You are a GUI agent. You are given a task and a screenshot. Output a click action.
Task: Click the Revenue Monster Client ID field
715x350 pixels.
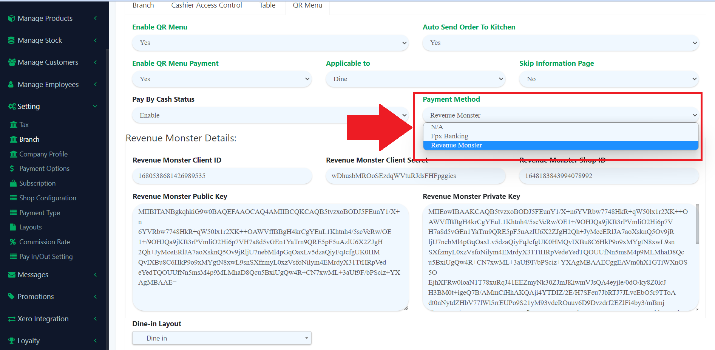click(222, 176)
